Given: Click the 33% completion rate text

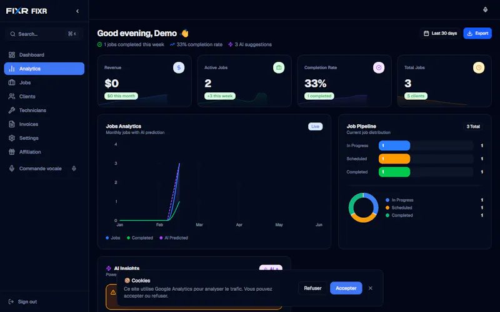Looking at the screenshot, I should tap(199, 44).
